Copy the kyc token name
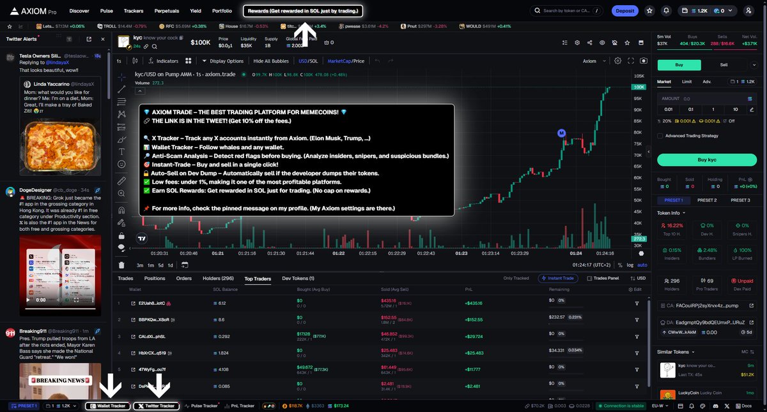This screenshot has height=412, width=767. [x=182, y=38]
